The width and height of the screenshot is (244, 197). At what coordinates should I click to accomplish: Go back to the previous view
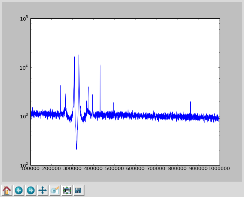click(19, 190)
